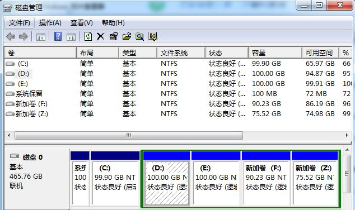Select 新加卷 (Z:) in the volume list
Screen dimensions: 355x210
[32, 114]
